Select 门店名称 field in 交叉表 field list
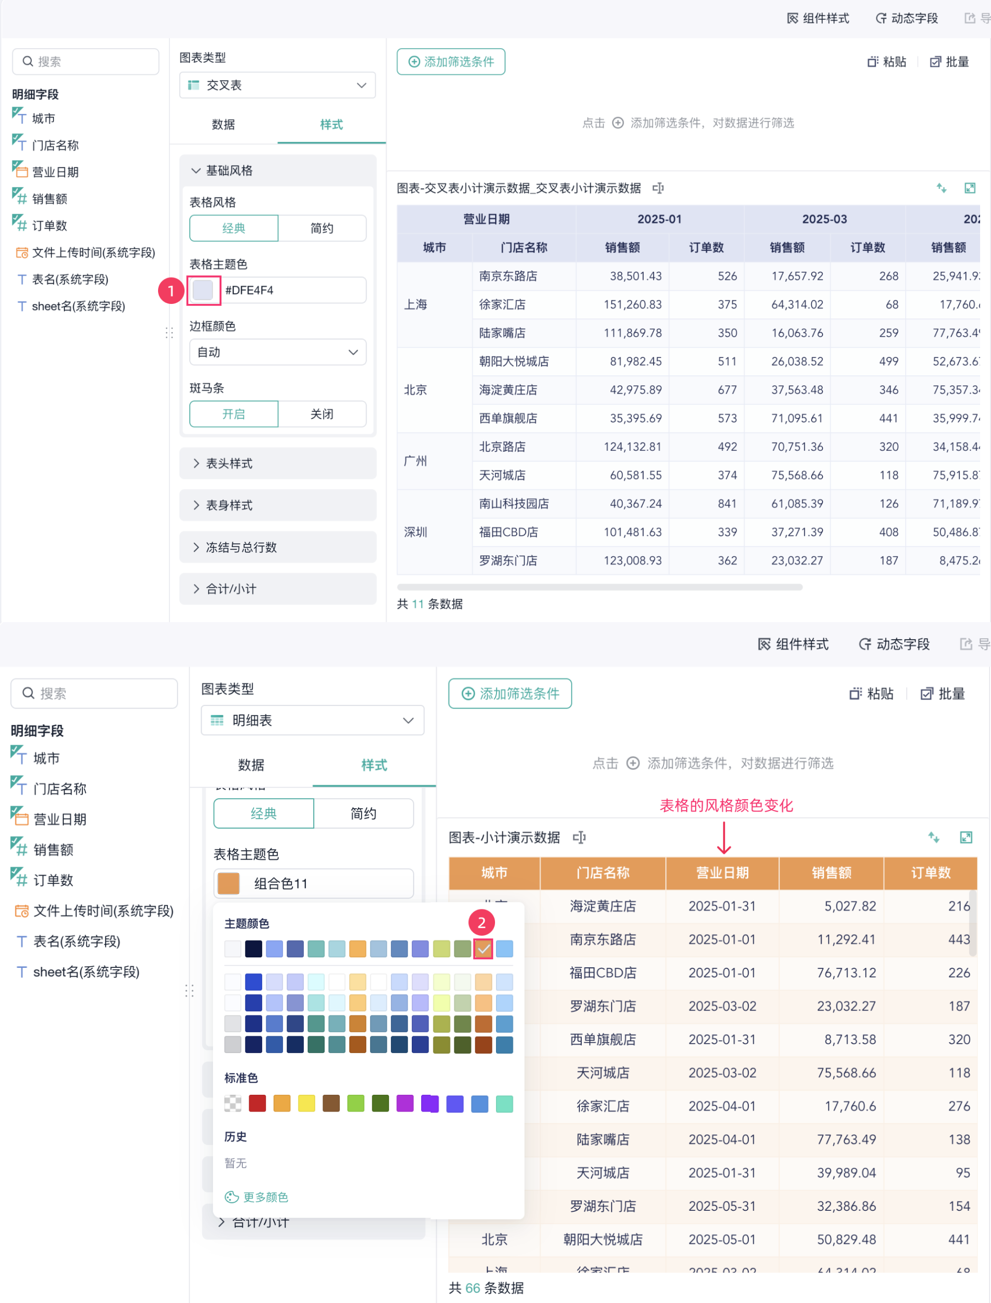Viewport: 991px width, 1303px height. (x=55, y=145)
